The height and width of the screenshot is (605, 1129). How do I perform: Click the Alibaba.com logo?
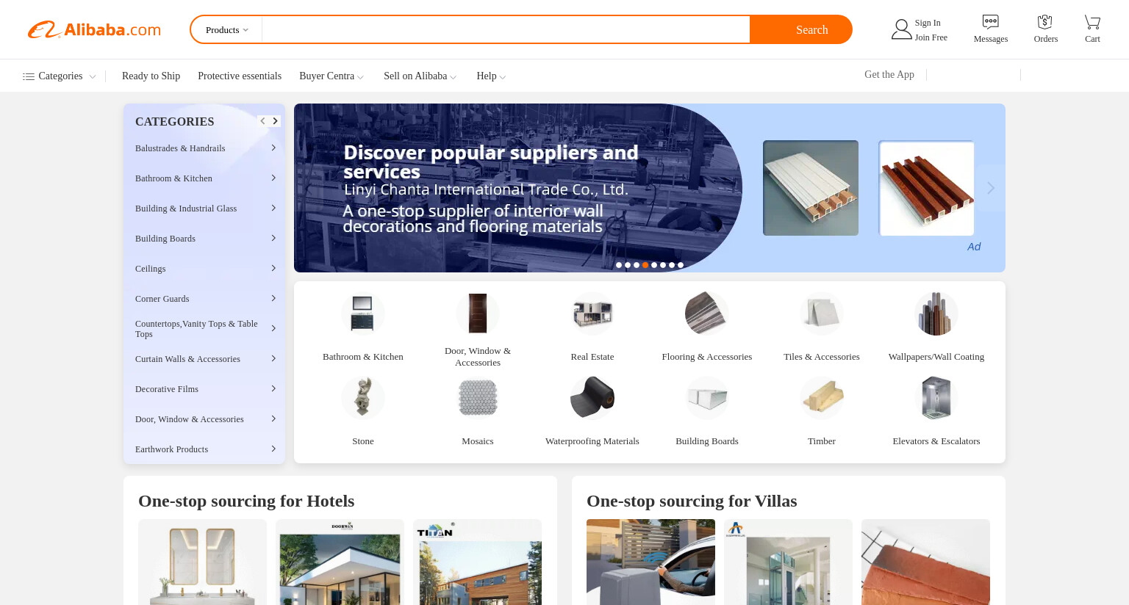point(94,29)
